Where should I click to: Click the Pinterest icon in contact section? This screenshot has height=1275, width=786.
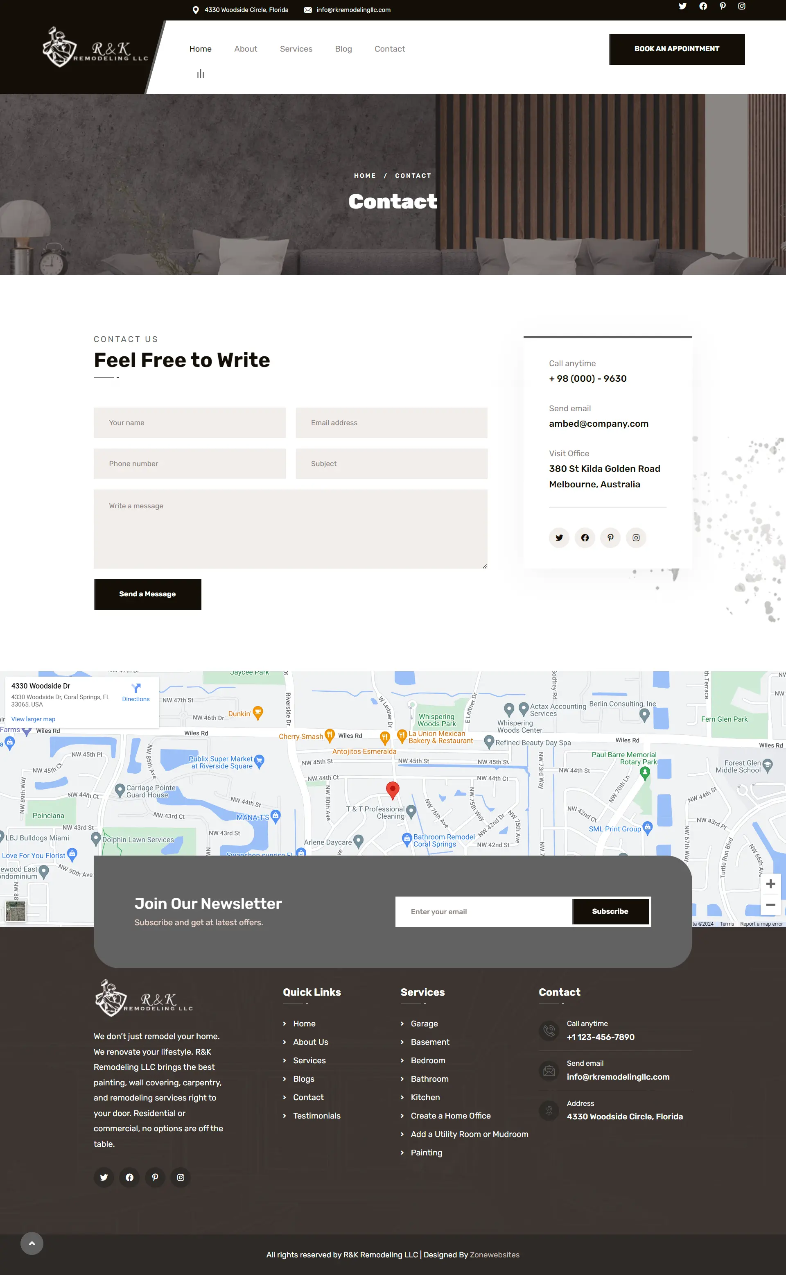coord(610,537)
